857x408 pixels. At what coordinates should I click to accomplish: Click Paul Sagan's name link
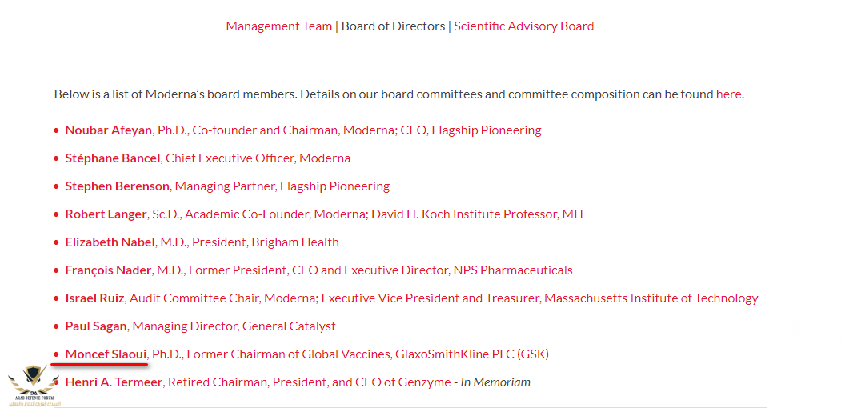(96, 326)
